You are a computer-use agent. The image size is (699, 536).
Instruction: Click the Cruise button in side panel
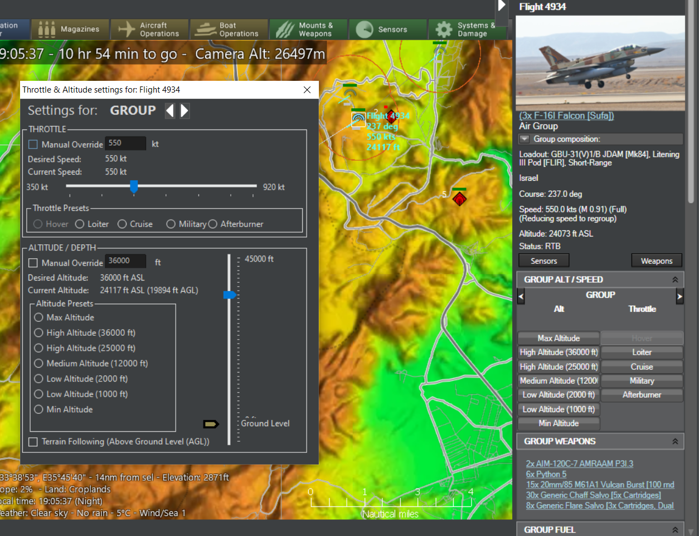(642, 366)
